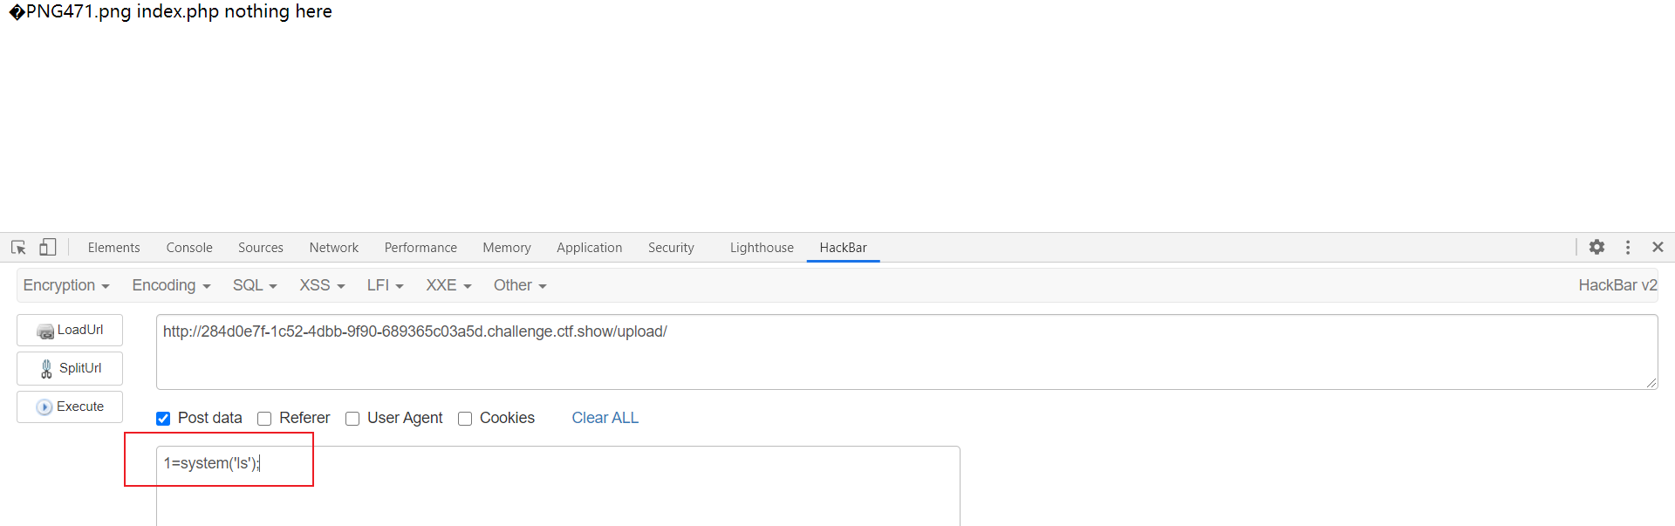Uncheck the Post data checkbox
Image resolution: width=1675 pixels, height=526 pixels.
163,419
